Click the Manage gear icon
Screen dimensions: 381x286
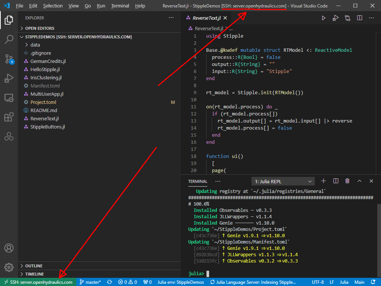(x=9, y=267)
